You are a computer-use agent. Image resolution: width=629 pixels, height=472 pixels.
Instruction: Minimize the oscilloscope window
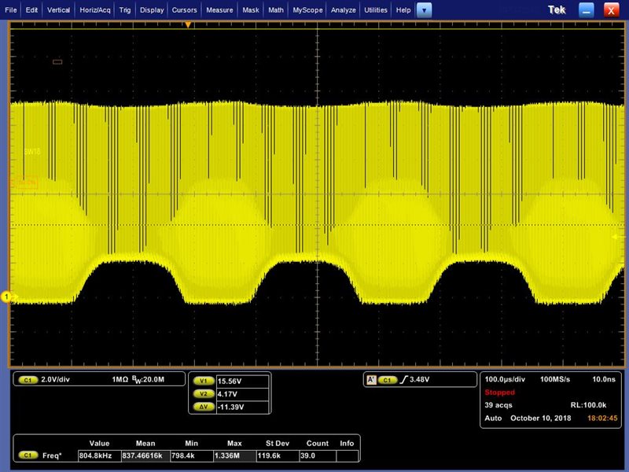(x=586, y=11)
